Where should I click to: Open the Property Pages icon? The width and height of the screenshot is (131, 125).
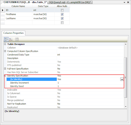(x=17, y=39)
